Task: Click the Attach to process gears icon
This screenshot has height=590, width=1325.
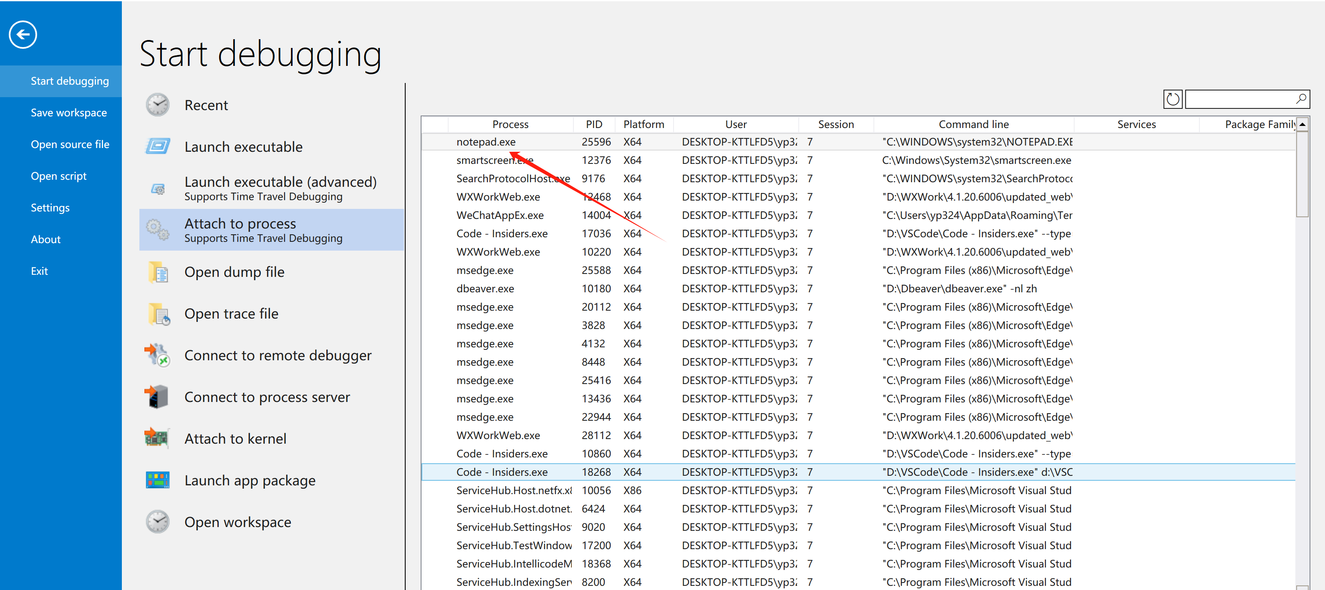Action: [x=157, y=230]
